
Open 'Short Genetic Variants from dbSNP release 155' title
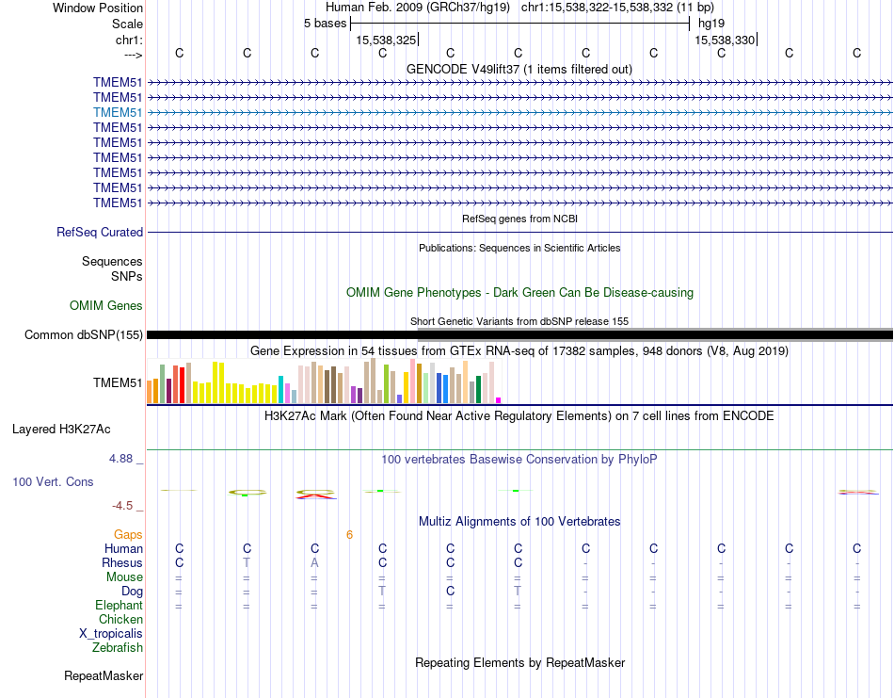pyautogui.click(x=519, y=321)
